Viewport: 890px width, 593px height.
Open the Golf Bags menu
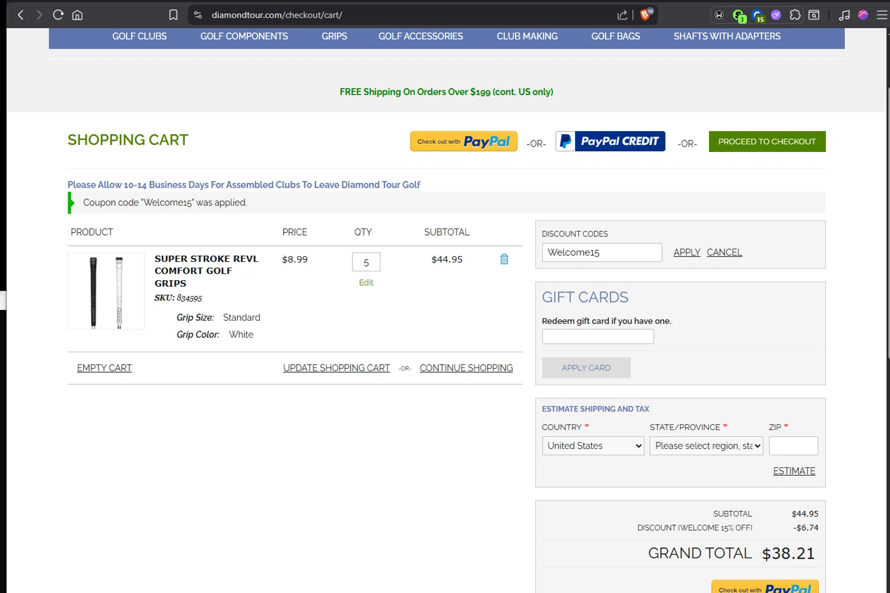pos(616,36)
